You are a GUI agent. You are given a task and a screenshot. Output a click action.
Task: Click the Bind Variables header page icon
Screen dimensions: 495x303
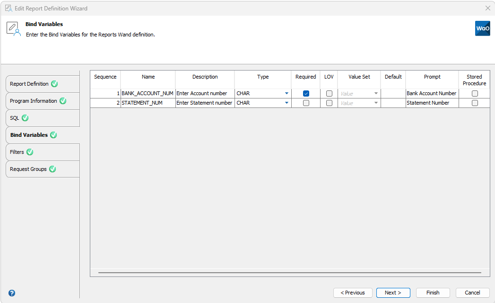point(13,28)
